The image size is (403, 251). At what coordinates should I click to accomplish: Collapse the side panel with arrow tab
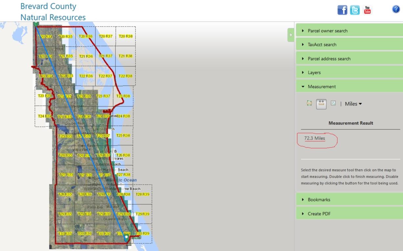click(x=291, y=35)
